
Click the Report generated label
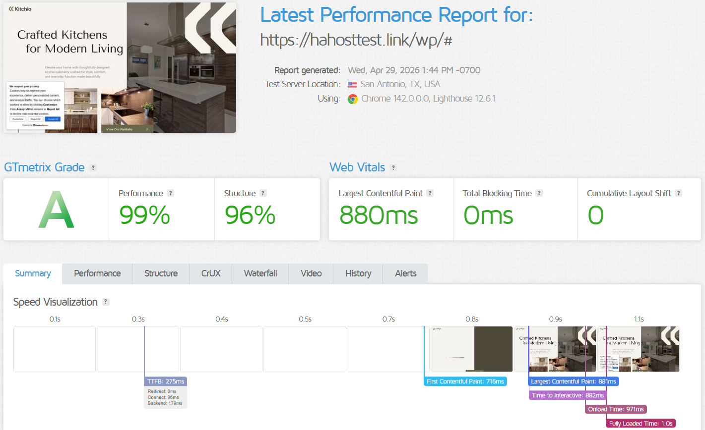[x=307, y=70]
